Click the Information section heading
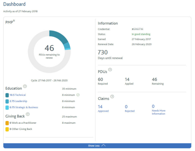Image resolution: width=195 pixels, height=151 pixels. tap(108, 23)
